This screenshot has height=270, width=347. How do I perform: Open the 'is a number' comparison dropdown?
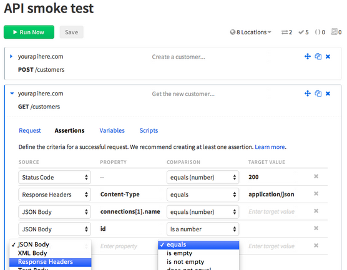coord(203,229)
